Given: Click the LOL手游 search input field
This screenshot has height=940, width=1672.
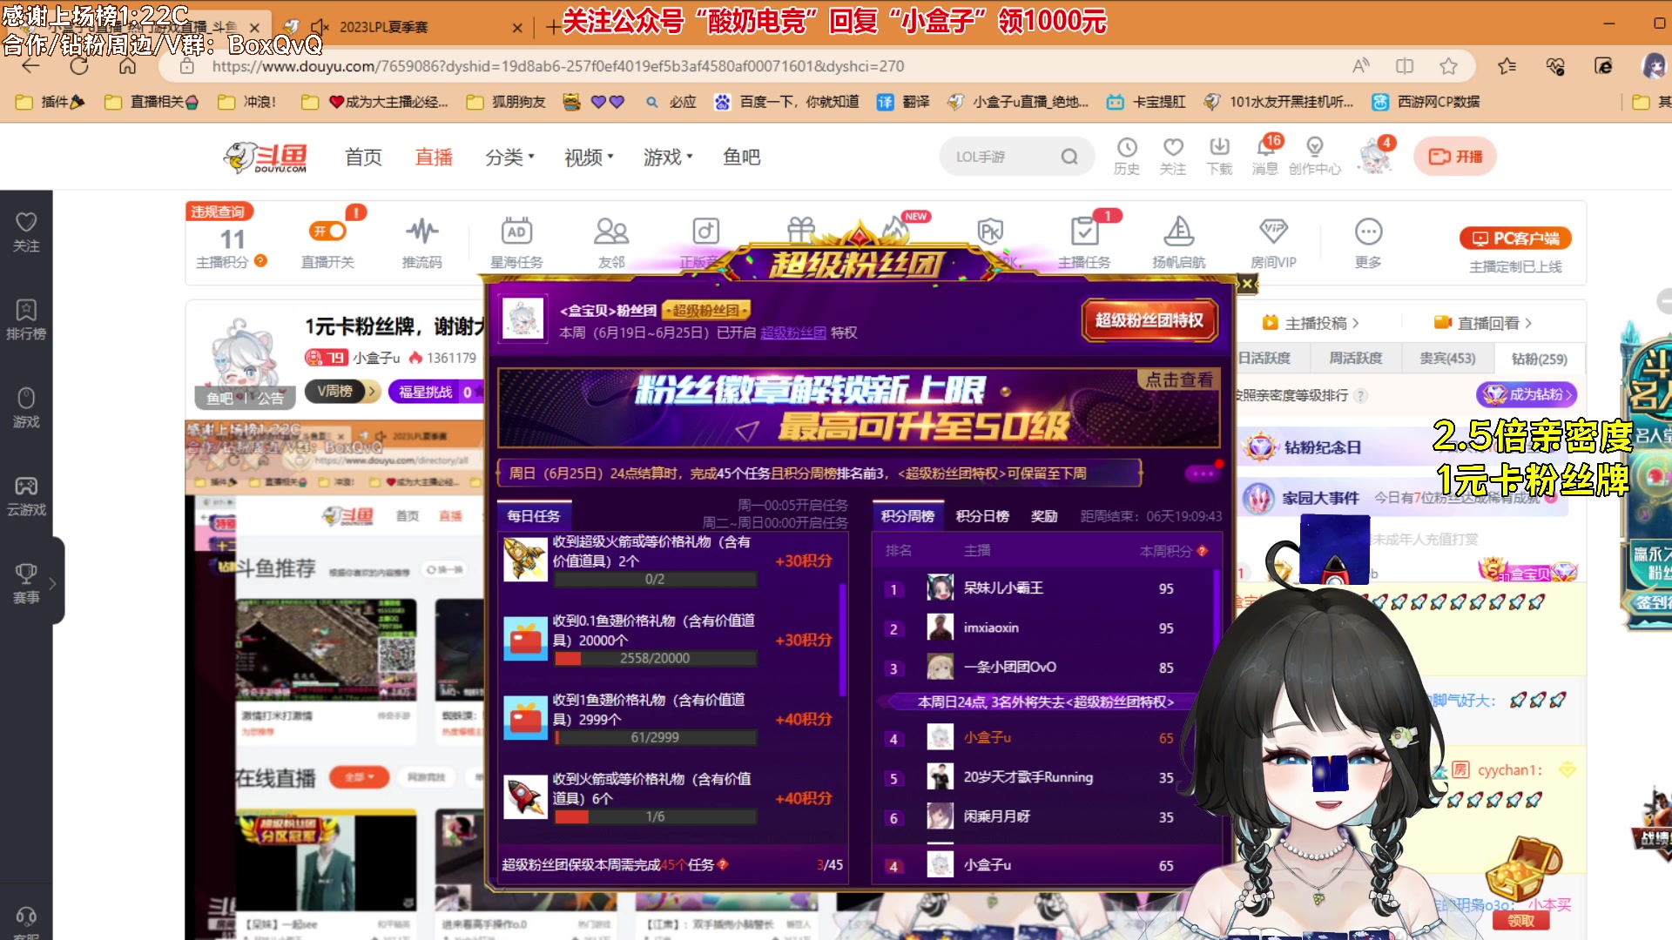Looking at the screenshot, I should click(x=1001, y=156).
